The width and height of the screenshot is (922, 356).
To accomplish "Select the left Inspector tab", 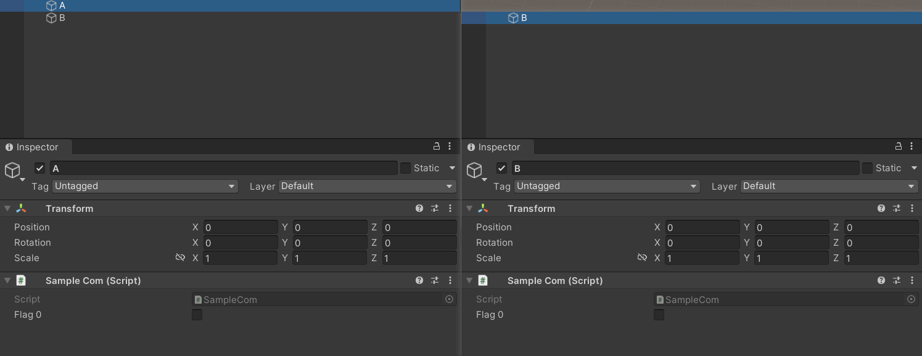I will pos(36,147).
